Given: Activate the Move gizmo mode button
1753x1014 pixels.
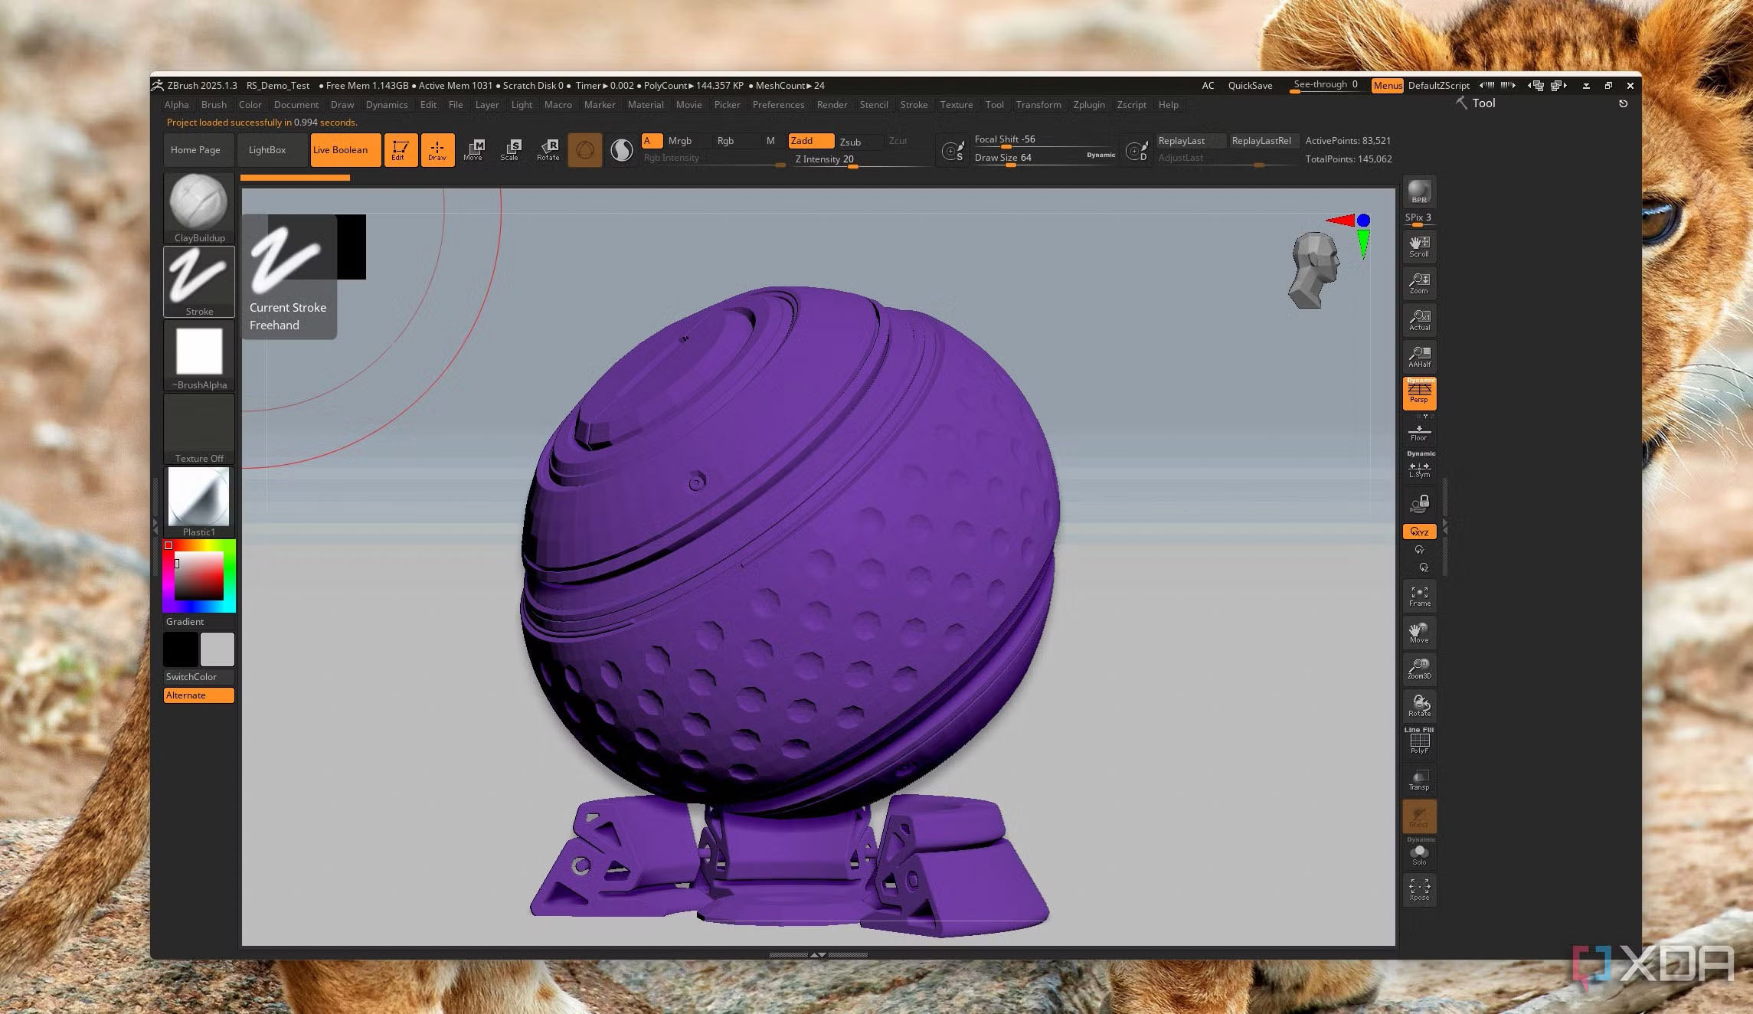Looking at the screenshot, I should click(474, 149).
